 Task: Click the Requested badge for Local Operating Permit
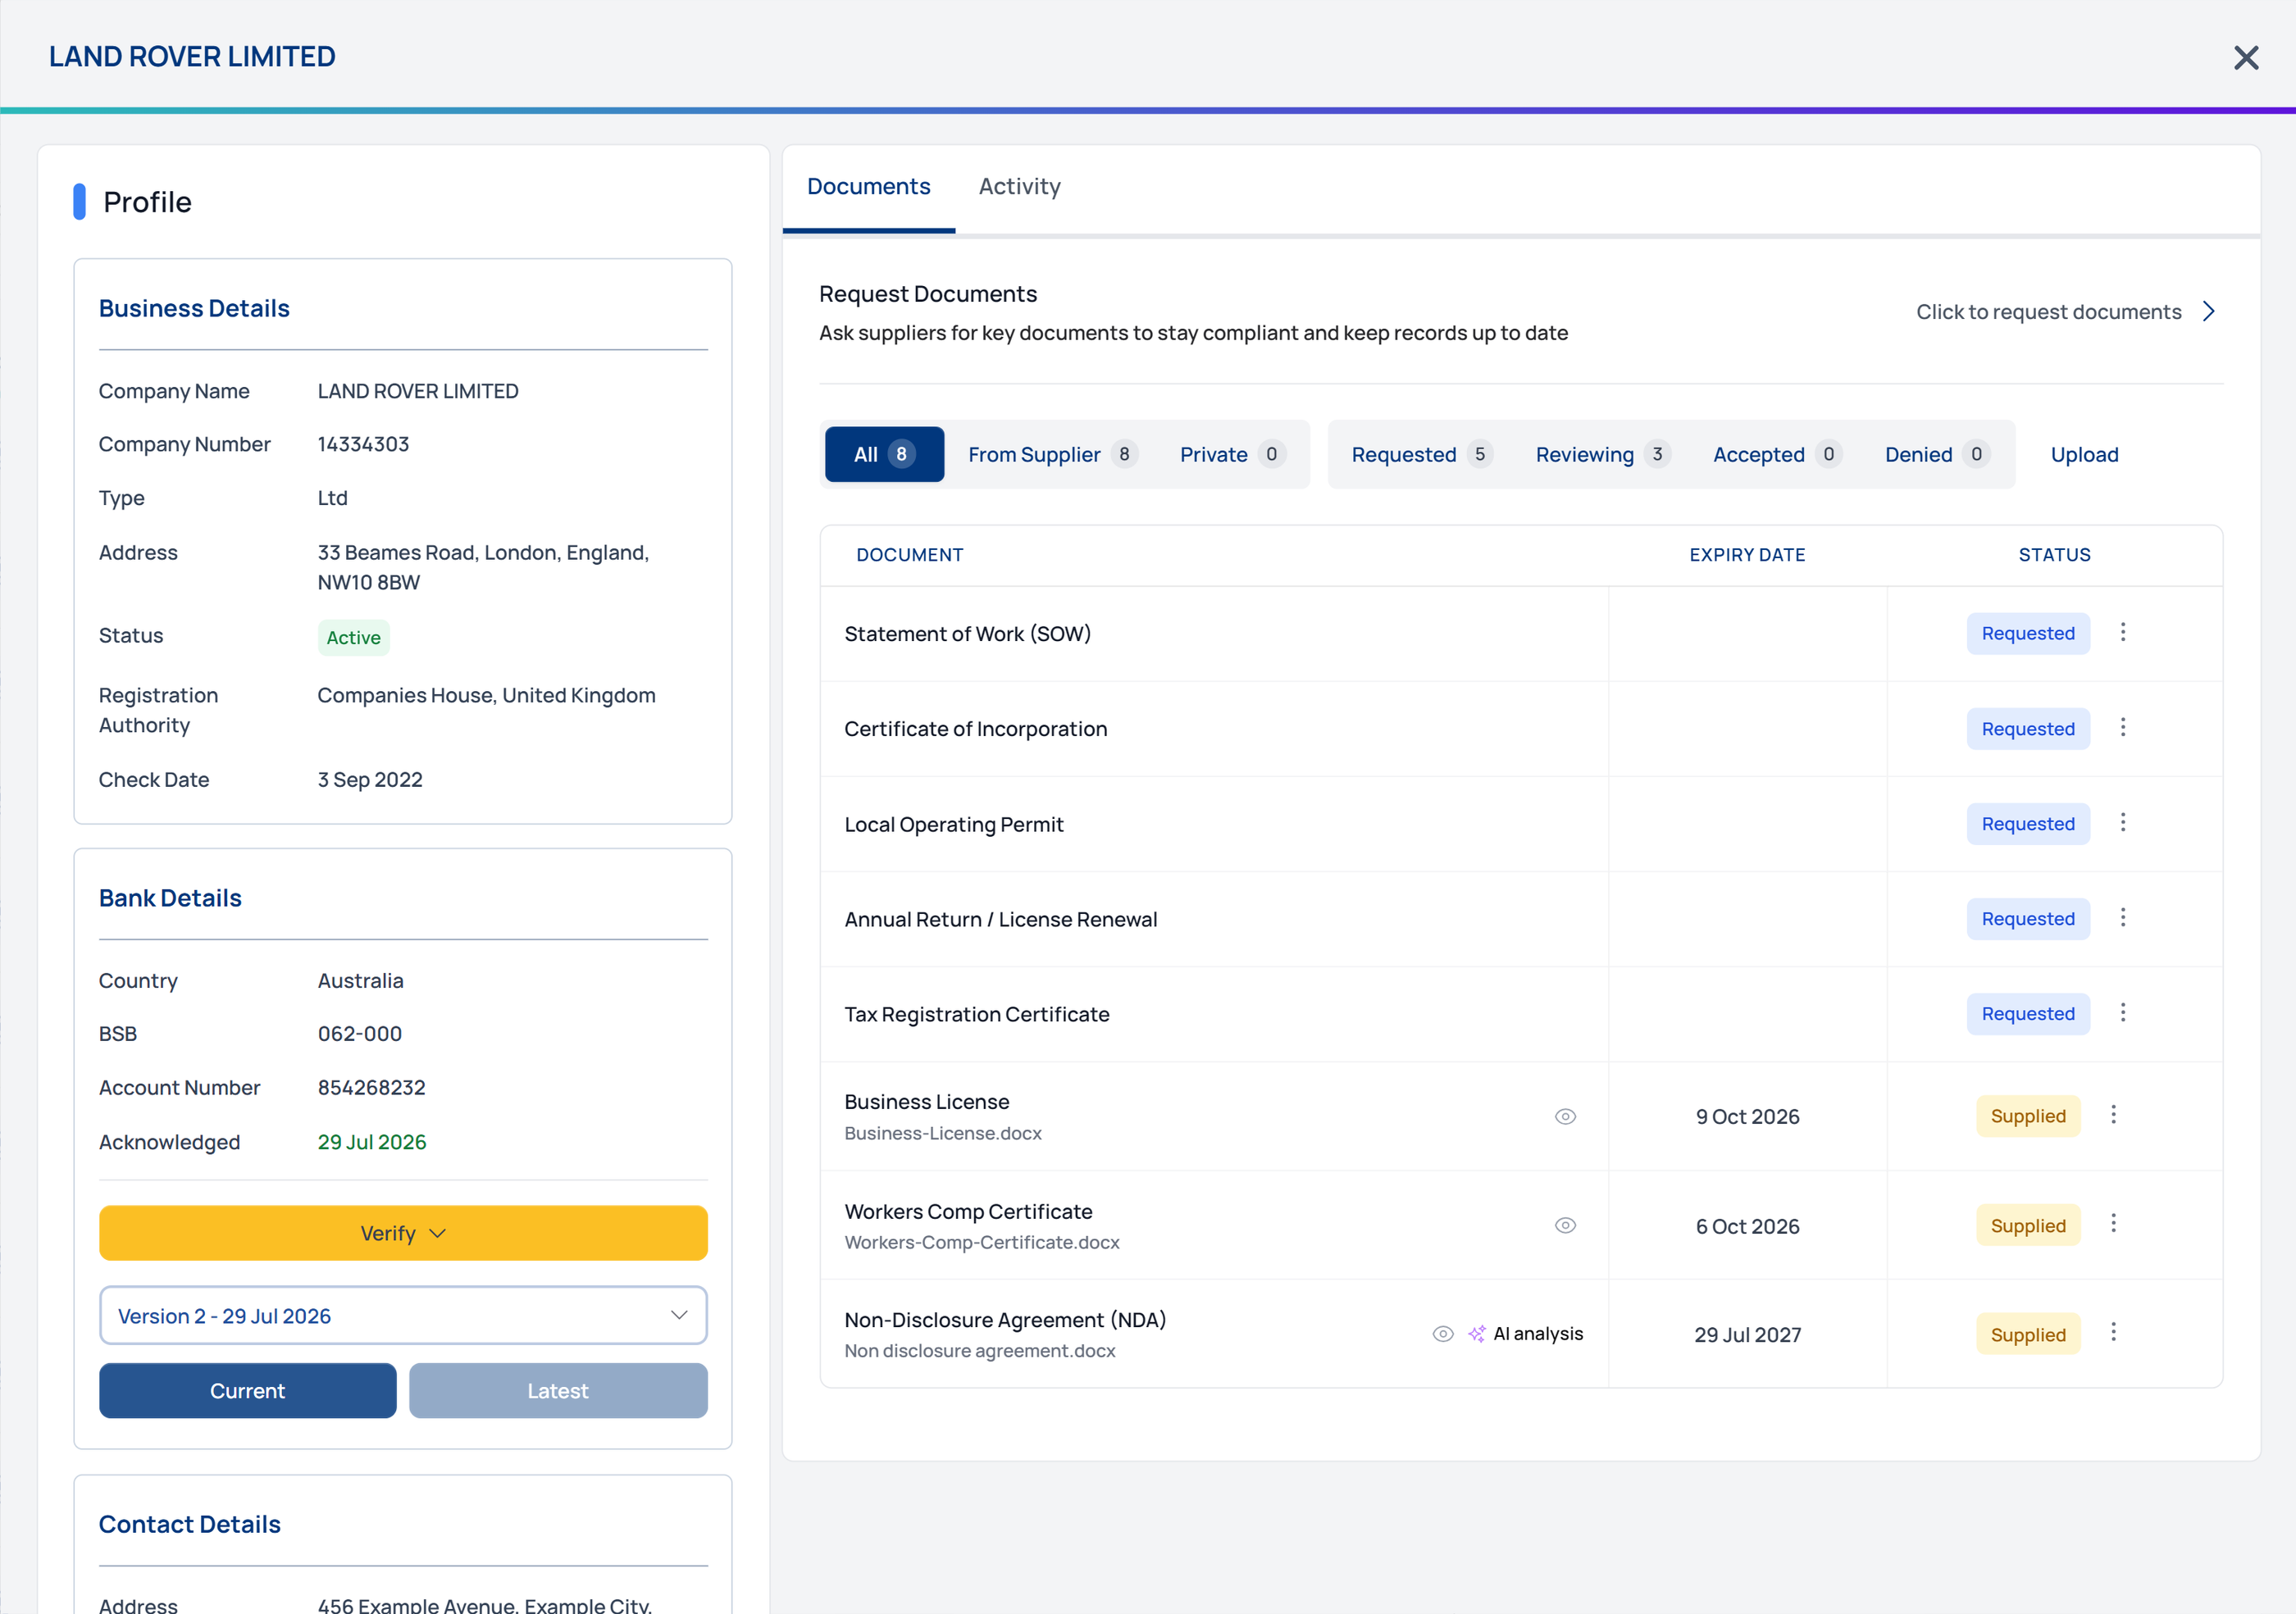pyautogui.click(x=2028, y=824)
